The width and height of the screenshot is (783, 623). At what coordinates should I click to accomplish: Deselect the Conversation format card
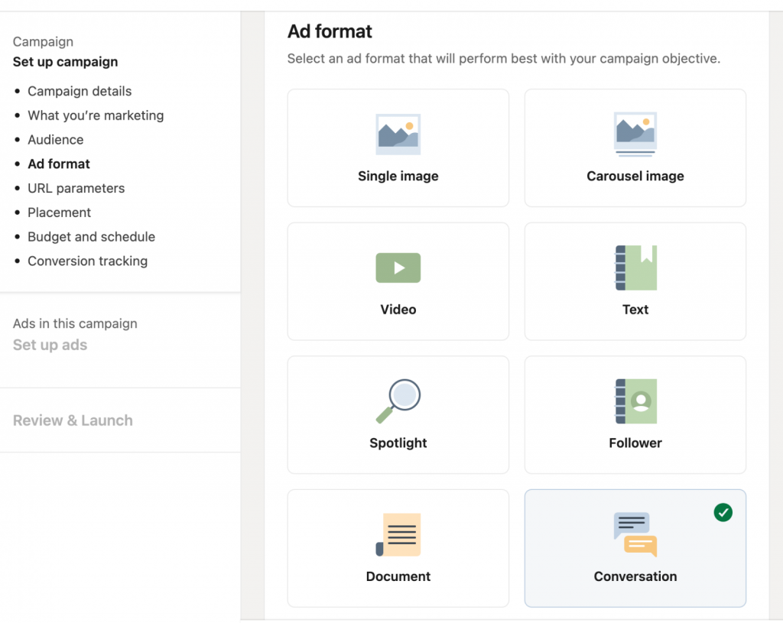click(x=635, y=548)
